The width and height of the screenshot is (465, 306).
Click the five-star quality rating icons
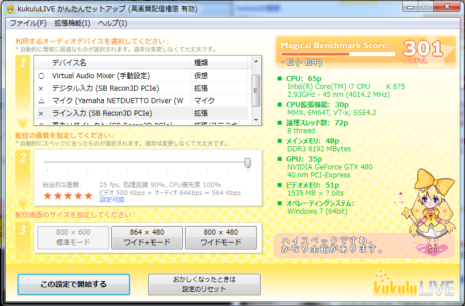[x=68, y=195]
